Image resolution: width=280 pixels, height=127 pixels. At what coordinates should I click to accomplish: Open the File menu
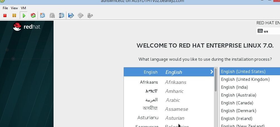(x=5, y=8)
